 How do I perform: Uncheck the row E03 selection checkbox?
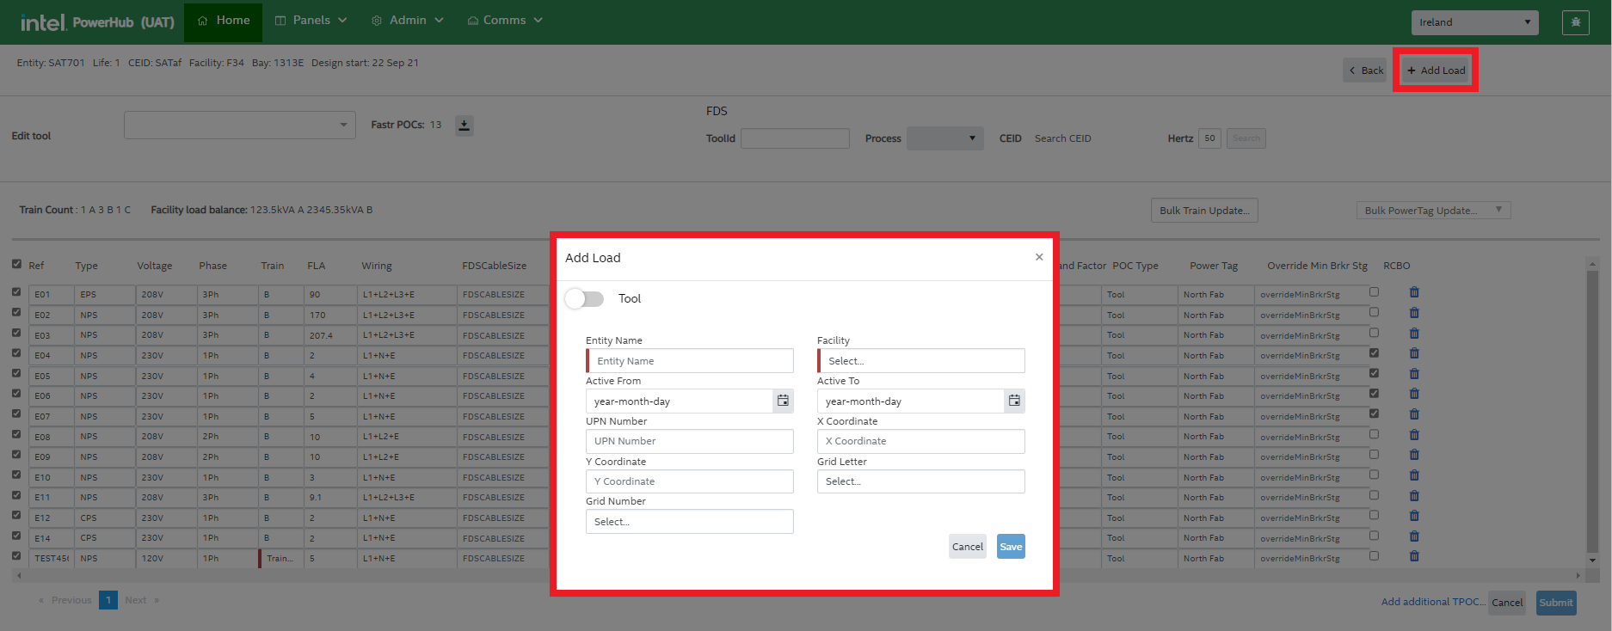click(16, 333)
